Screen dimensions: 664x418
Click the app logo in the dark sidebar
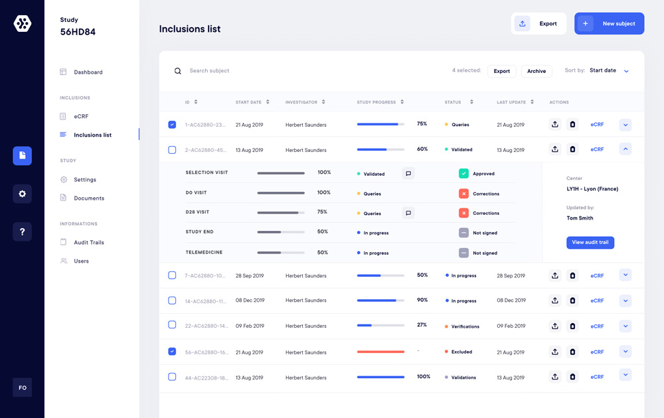pyautogui.click(x=23, y=23)
